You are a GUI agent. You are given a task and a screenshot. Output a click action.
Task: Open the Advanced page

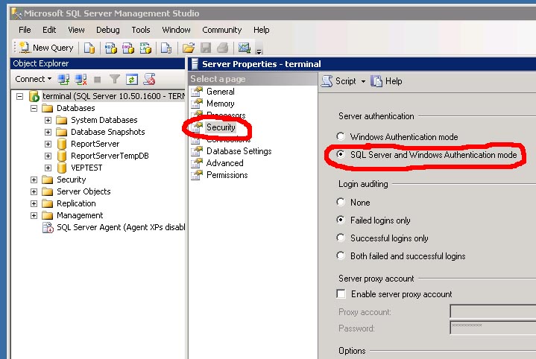pos(224,163)
